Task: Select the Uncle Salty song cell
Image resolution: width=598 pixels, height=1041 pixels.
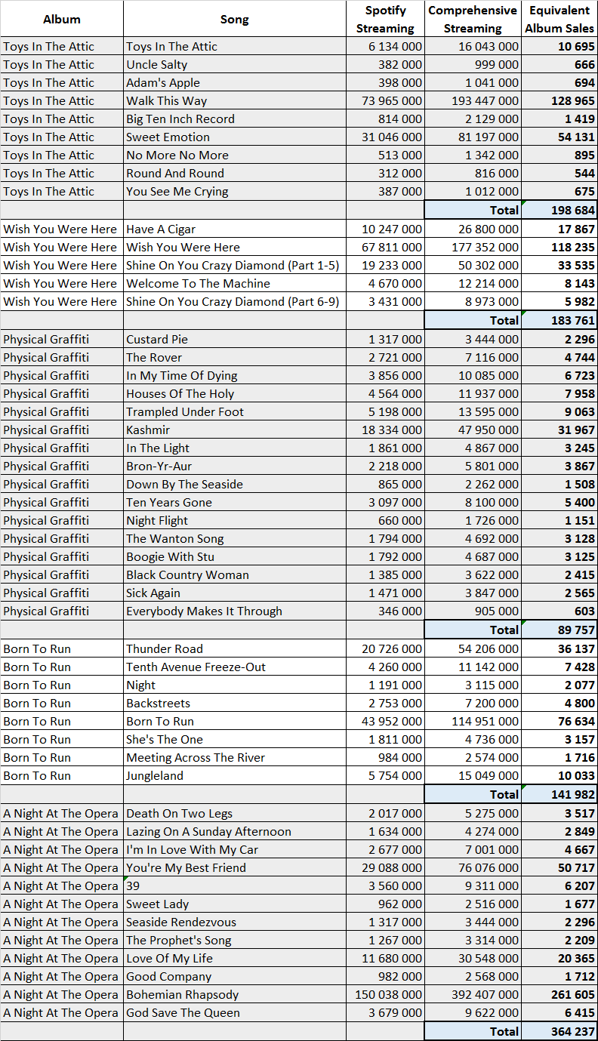Action: pos(234,64)
